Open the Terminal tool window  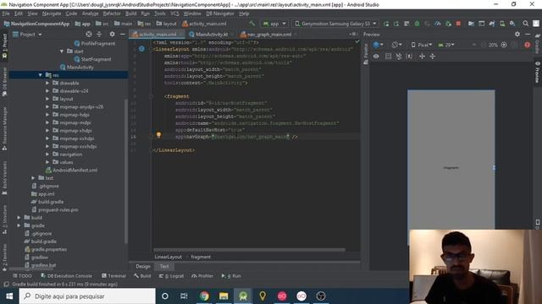click(x=113, y=276)
